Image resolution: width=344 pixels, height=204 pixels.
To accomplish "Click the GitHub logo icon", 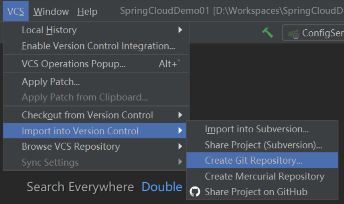I will 195,192.
